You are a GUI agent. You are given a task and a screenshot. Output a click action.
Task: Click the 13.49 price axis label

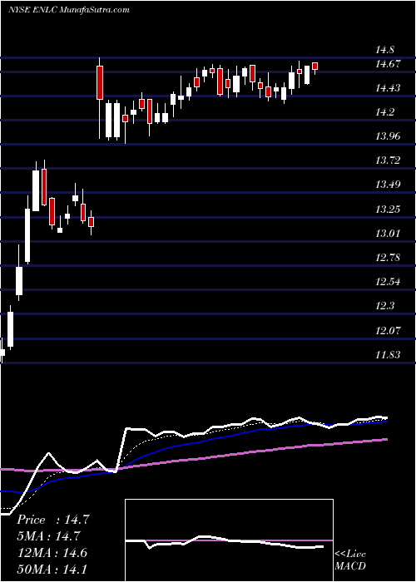tap(389, 185)
